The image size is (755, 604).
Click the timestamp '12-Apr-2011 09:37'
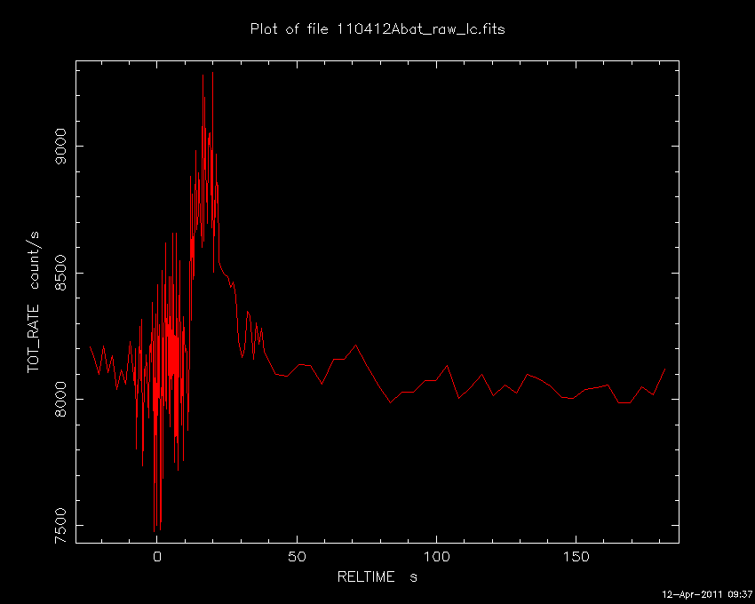(707, 594)
